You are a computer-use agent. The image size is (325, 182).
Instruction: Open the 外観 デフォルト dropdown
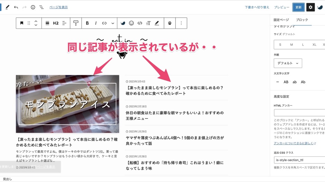[288, 63]
